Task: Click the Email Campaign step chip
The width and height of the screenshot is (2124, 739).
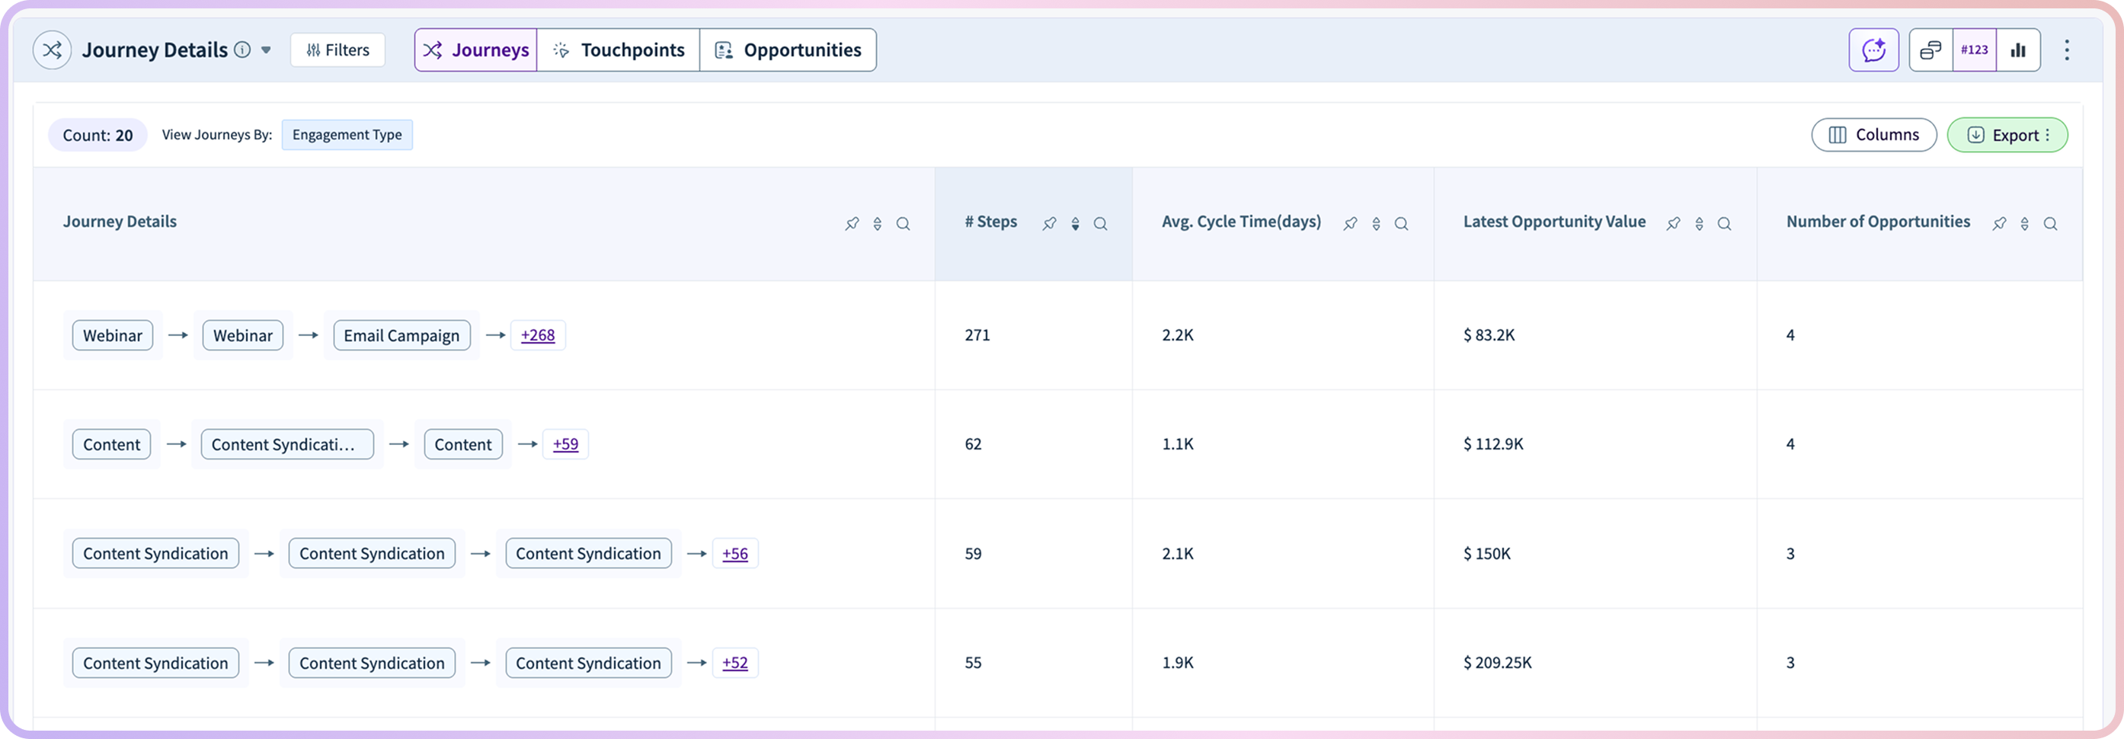Action: [401, 336]
